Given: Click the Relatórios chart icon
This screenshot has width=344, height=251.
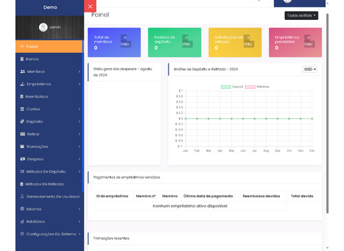Looking at the screenshot, I should point(22,221).
